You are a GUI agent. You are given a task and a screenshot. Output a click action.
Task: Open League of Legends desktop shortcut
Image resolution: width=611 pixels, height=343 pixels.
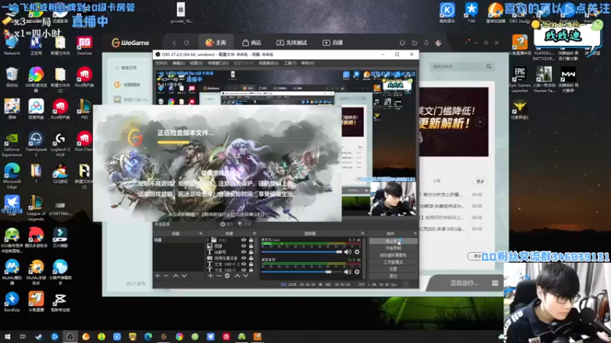point(36,207)
